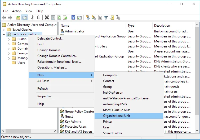Select MSMQ Queue Alias entry
The image size is (200, 140).
pyautogui.click(x=129, y=110)
